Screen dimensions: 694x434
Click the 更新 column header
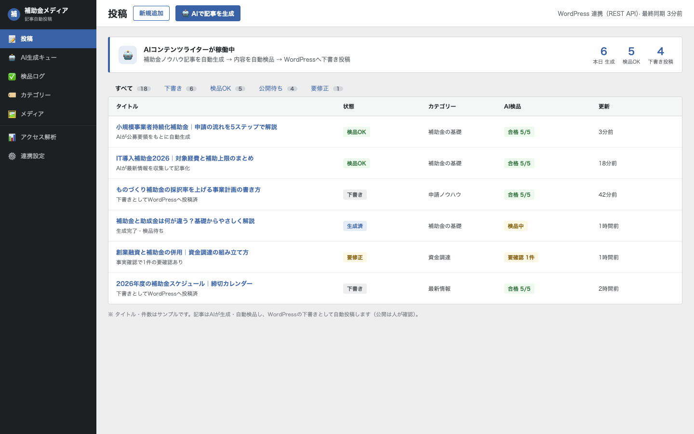coord(604,107)
